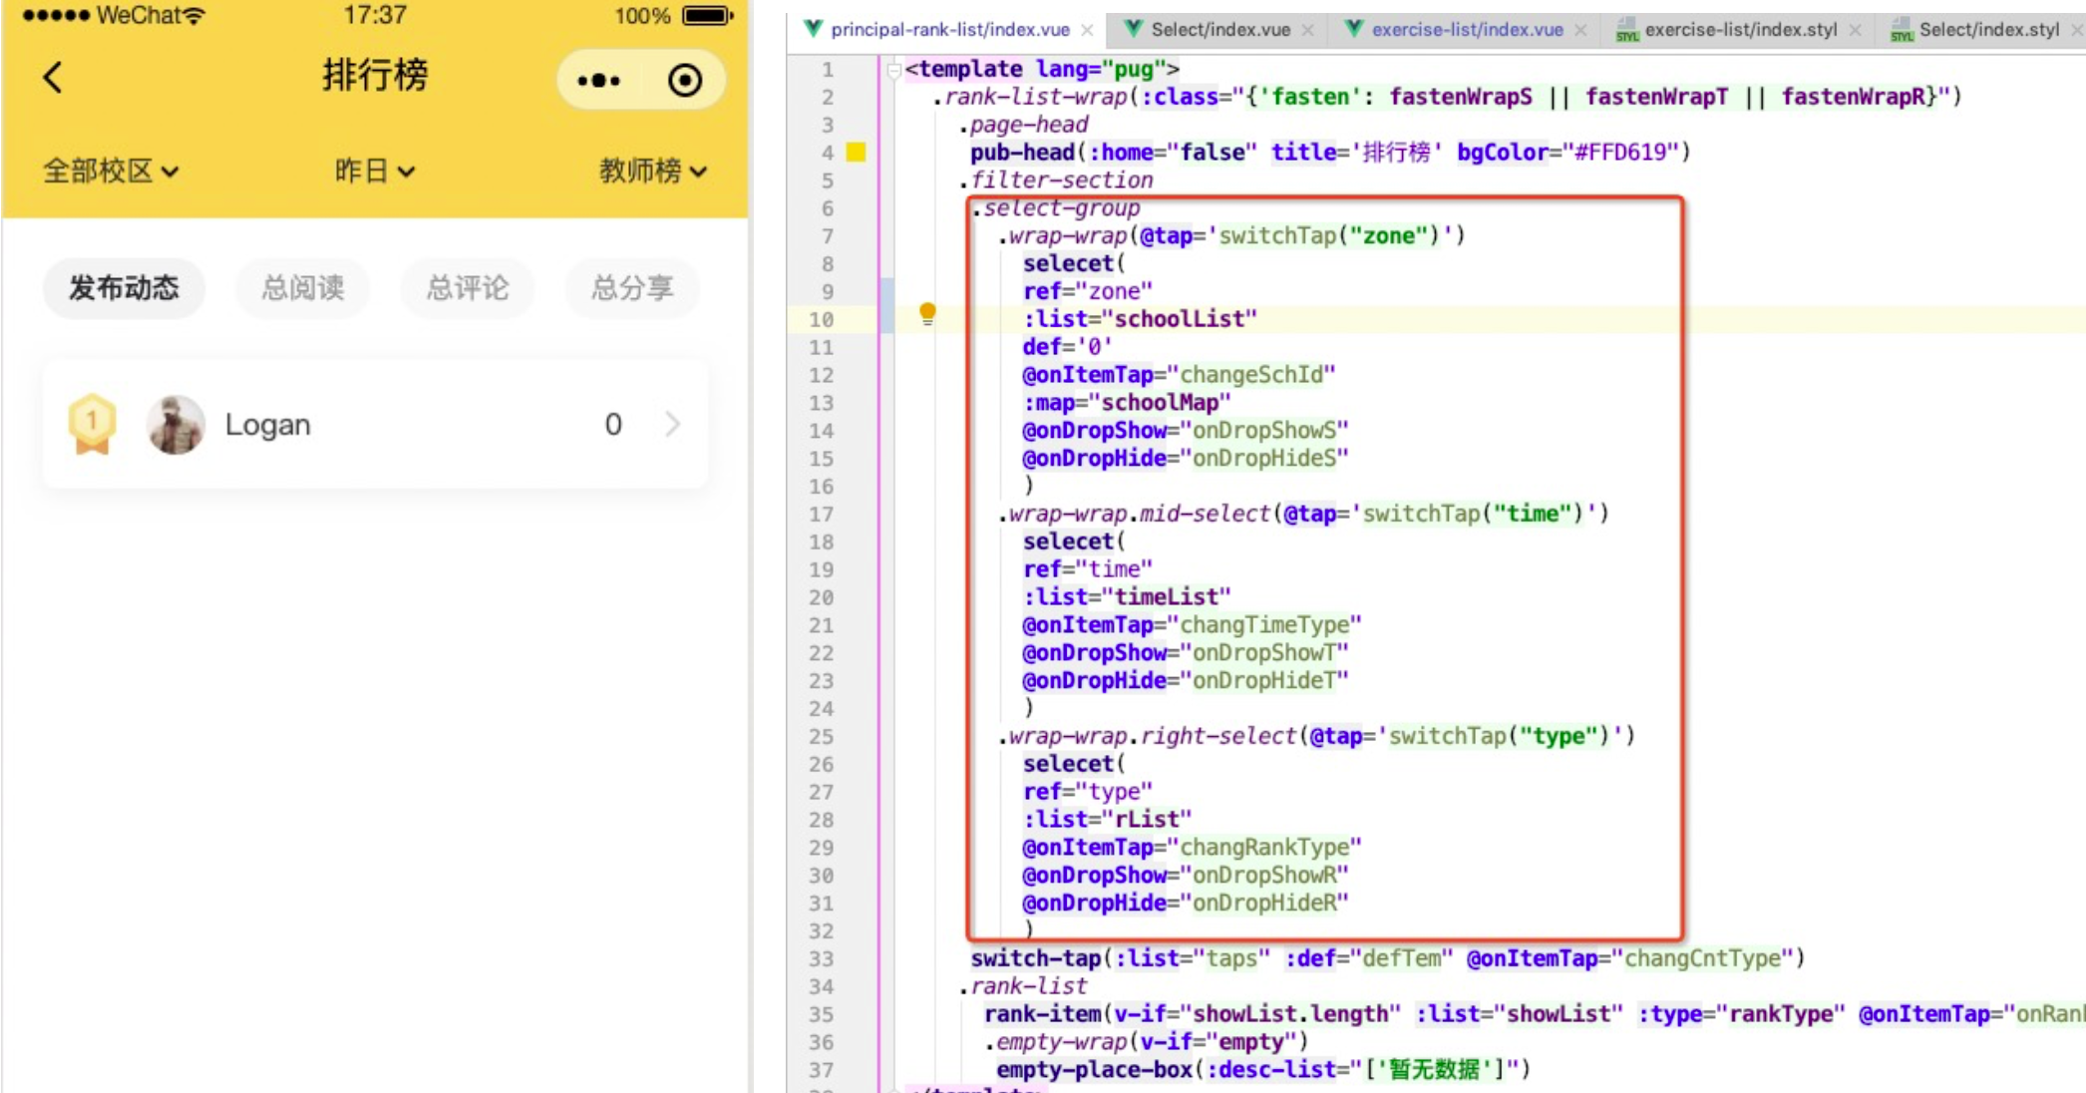2086x1093 pixels.
Task: Tap the back arrow in the header
Action: 53,77
